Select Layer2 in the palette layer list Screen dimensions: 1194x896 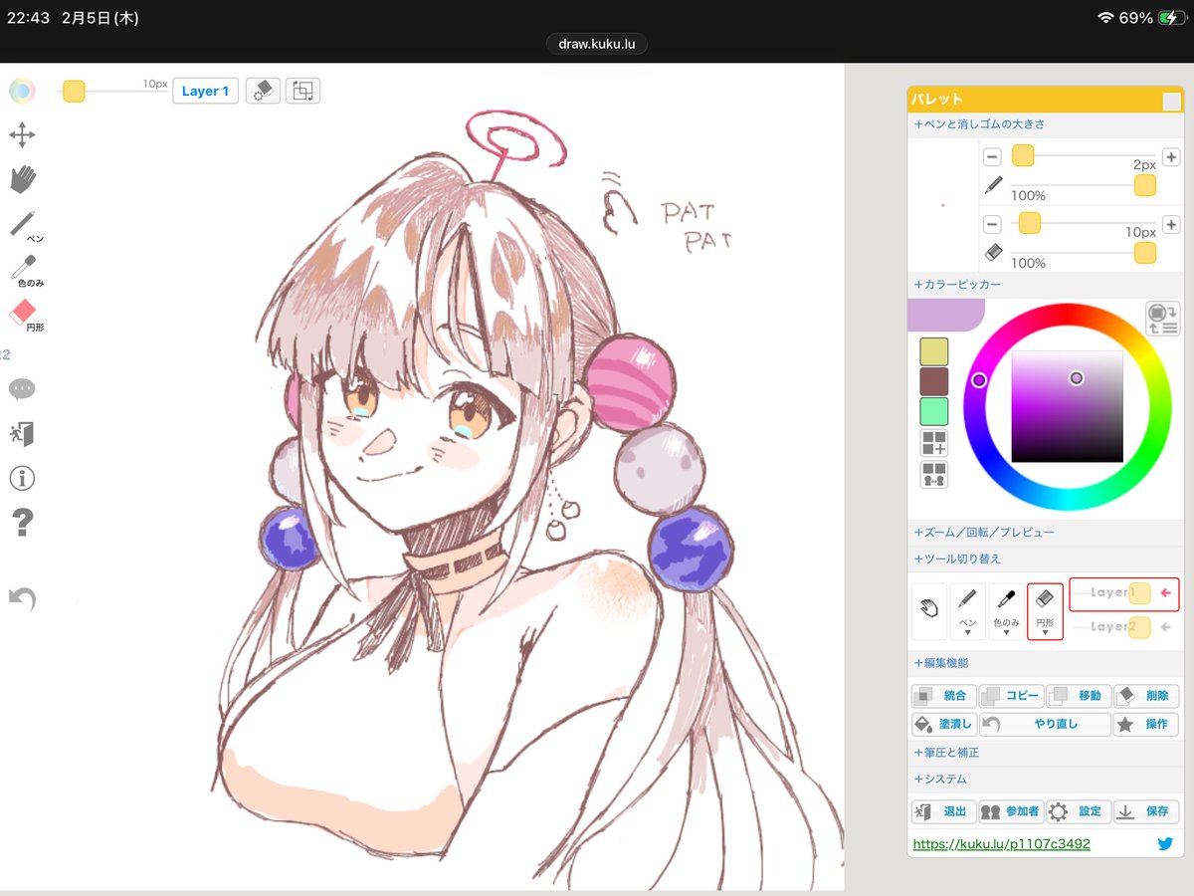1124,627
